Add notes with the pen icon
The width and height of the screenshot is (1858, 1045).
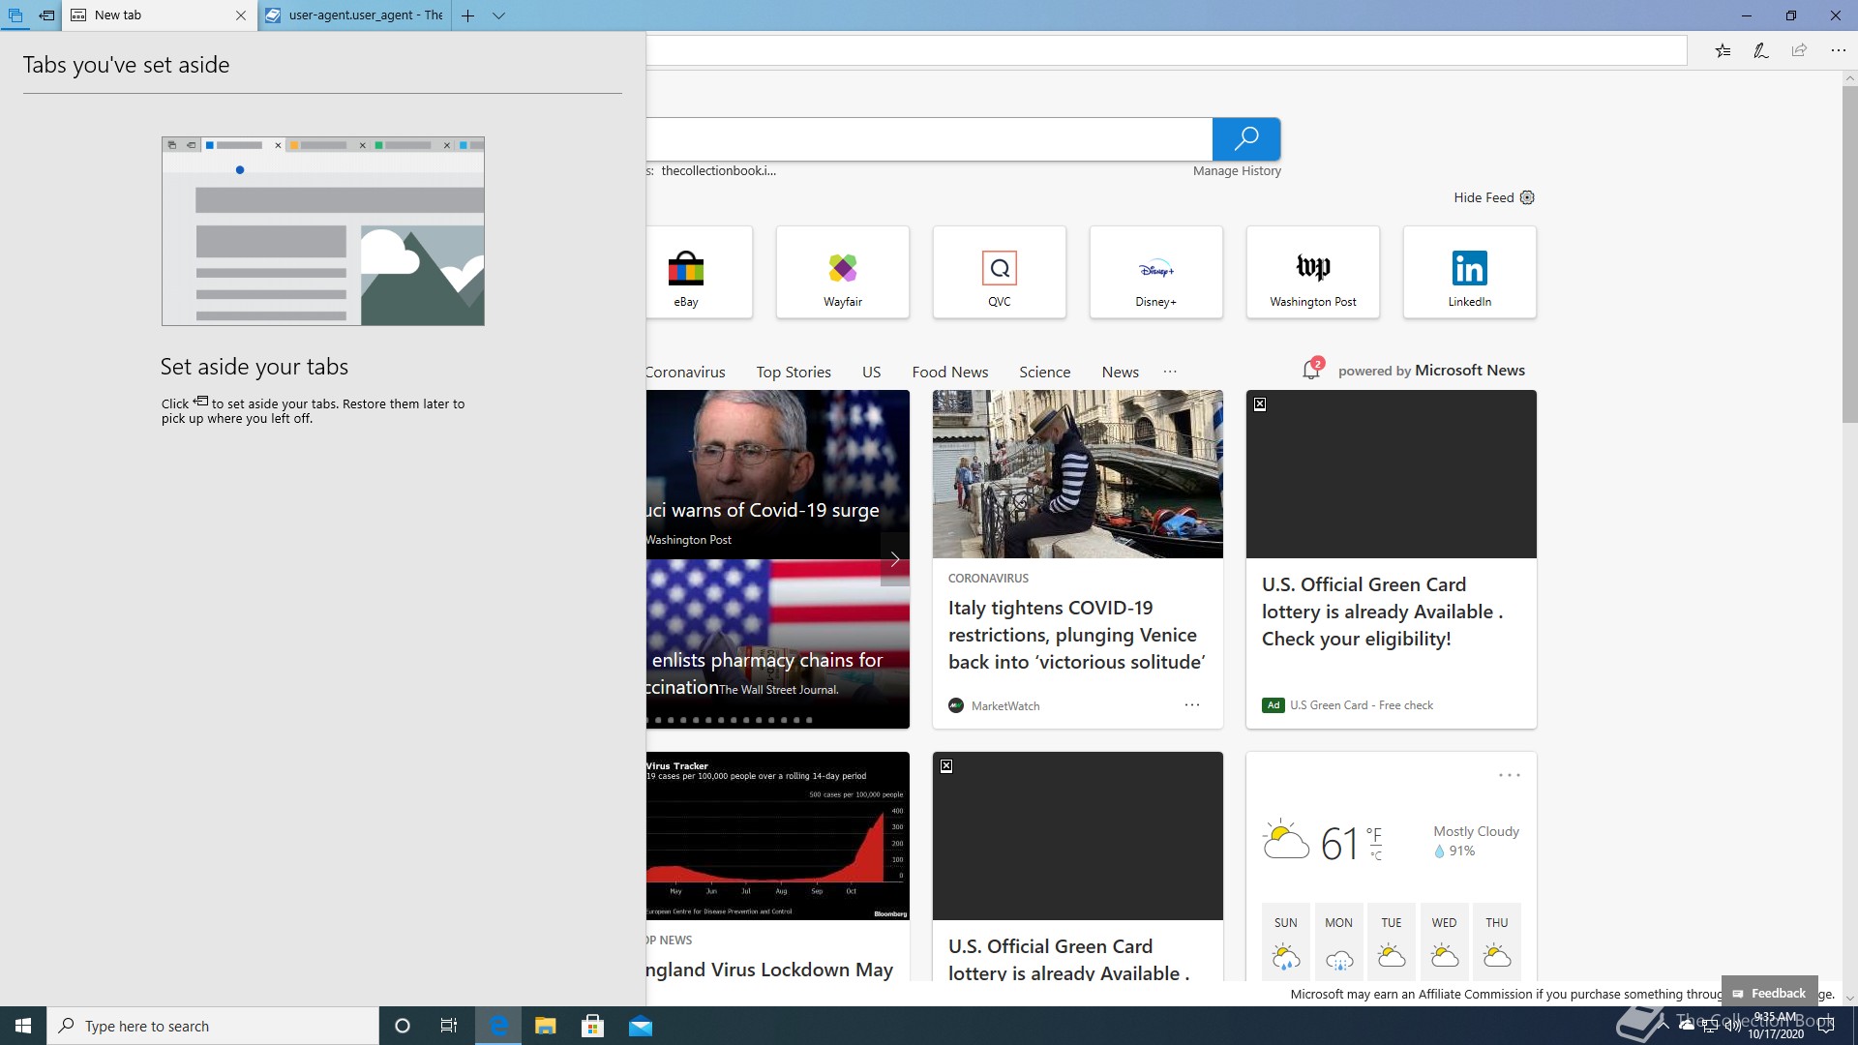point(1761,50)
